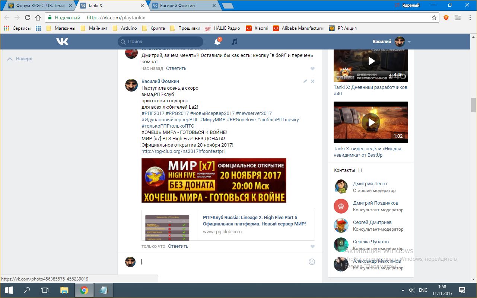This screenshot has width=477, height=298.
Task: Open the МИР x7 High Five banner image
Action: [214, 180]
